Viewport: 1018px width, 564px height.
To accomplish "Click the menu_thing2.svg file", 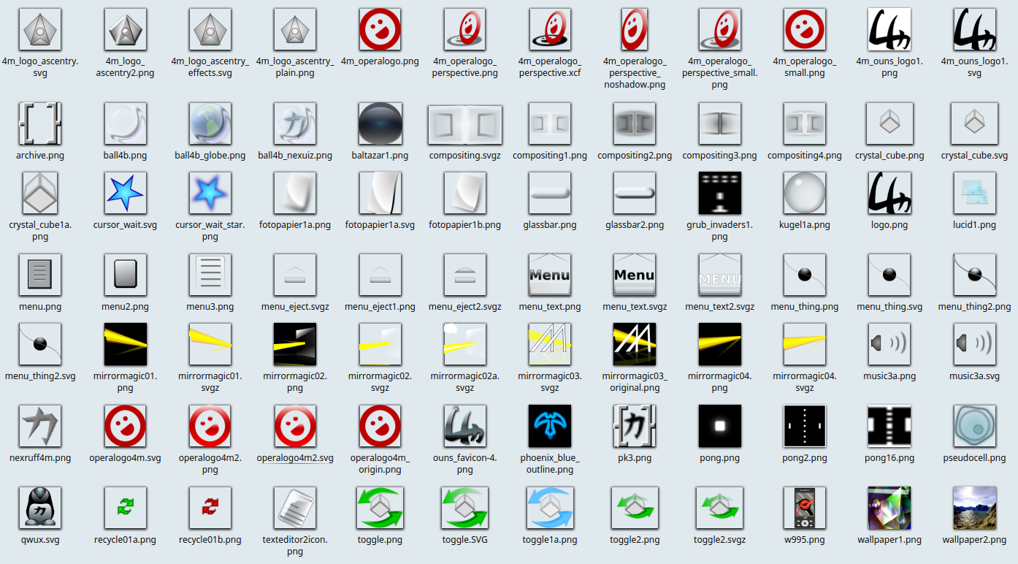I will click(x=40, y=344).
